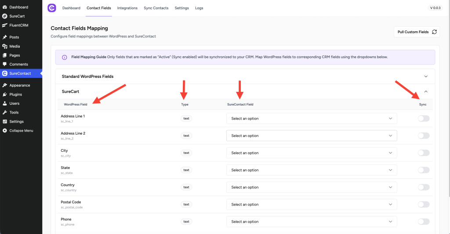Viewport: 450px width, 234px height.
Task: Turn on sync for Country field
Action: point(424,187)
